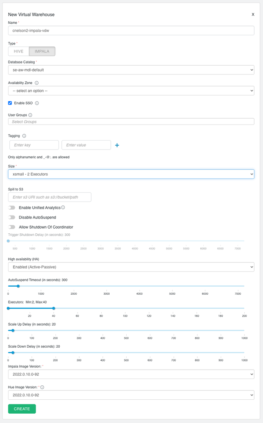Select the HIVE type tab
This screenshot has width=263, height=423.
pyautogui.click(x=19, y=51)
